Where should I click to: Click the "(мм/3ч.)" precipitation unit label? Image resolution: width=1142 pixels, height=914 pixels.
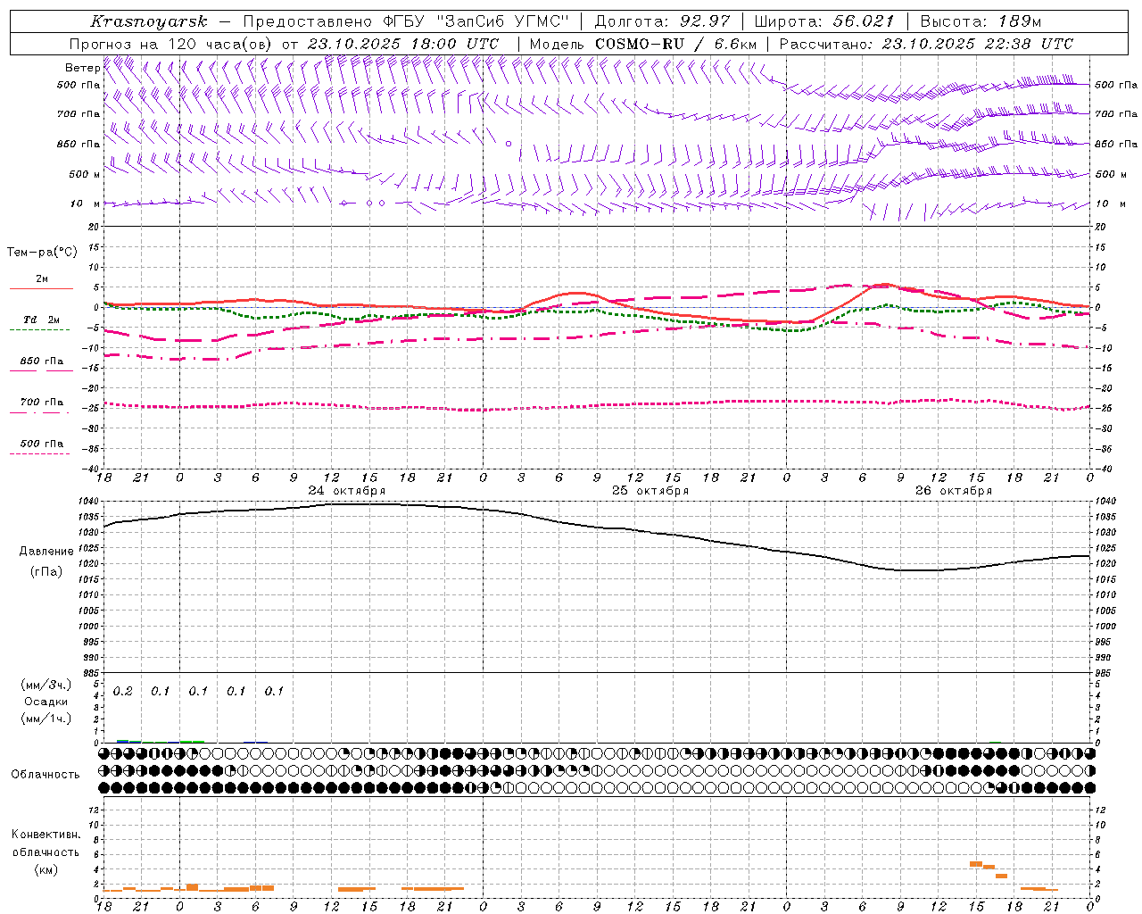(x=46, y=685)
